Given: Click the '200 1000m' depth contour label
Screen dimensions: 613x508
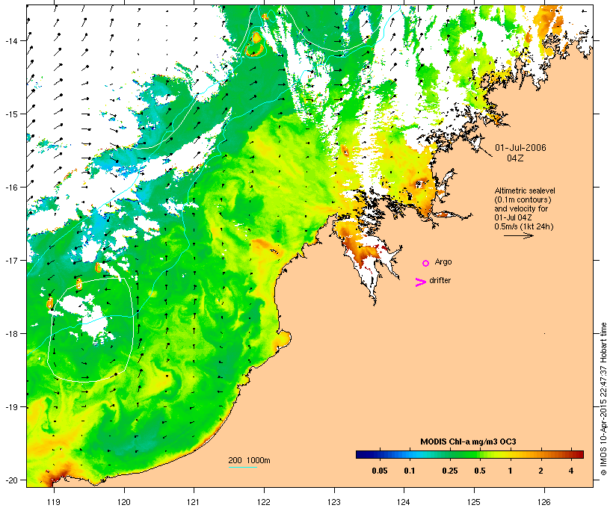Looking at the screenshot, I should point(249,460).
